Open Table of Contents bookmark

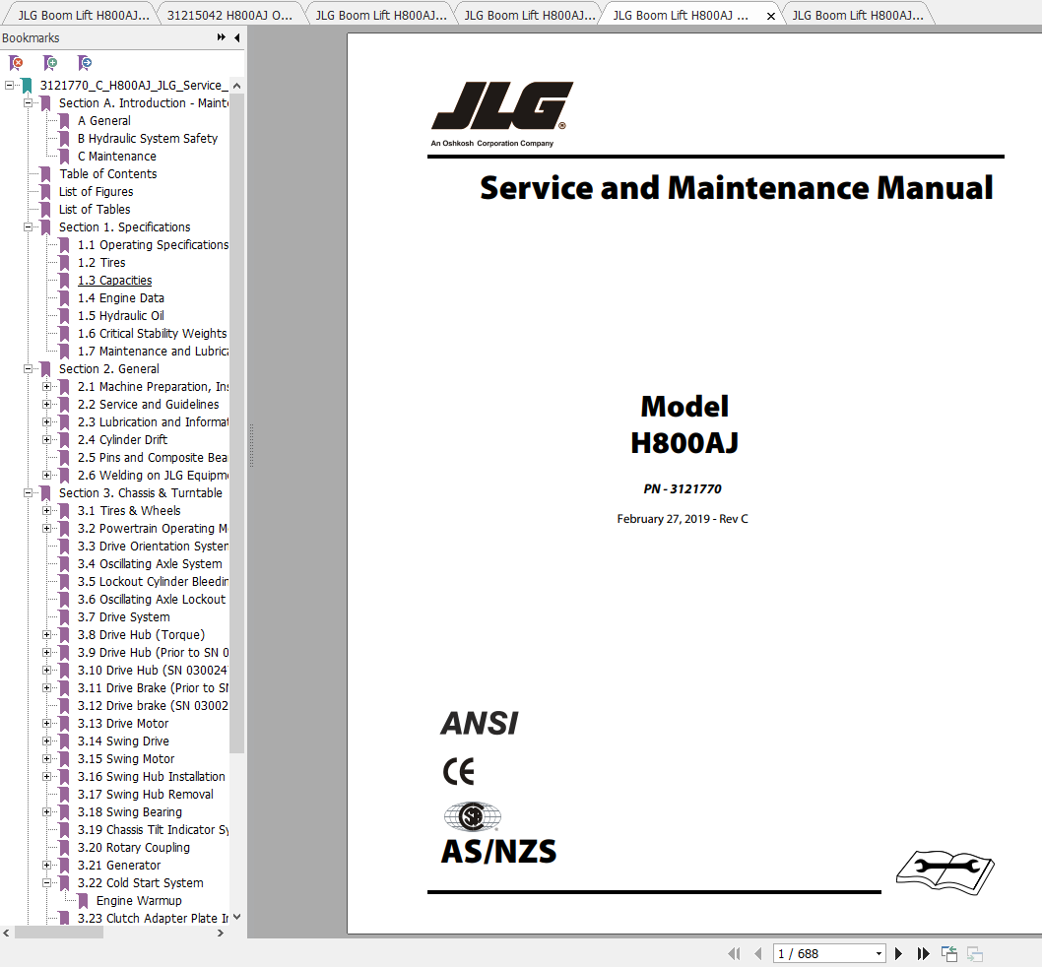107,173
